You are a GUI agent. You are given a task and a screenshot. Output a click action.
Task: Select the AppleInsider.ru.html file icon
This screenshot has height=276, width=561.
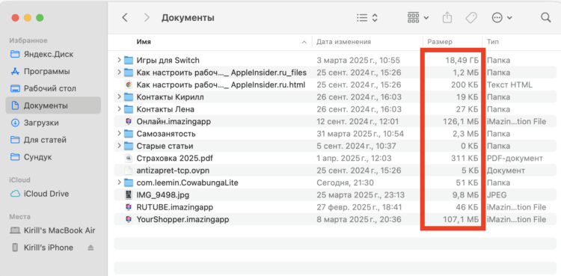tap(129, 85)
